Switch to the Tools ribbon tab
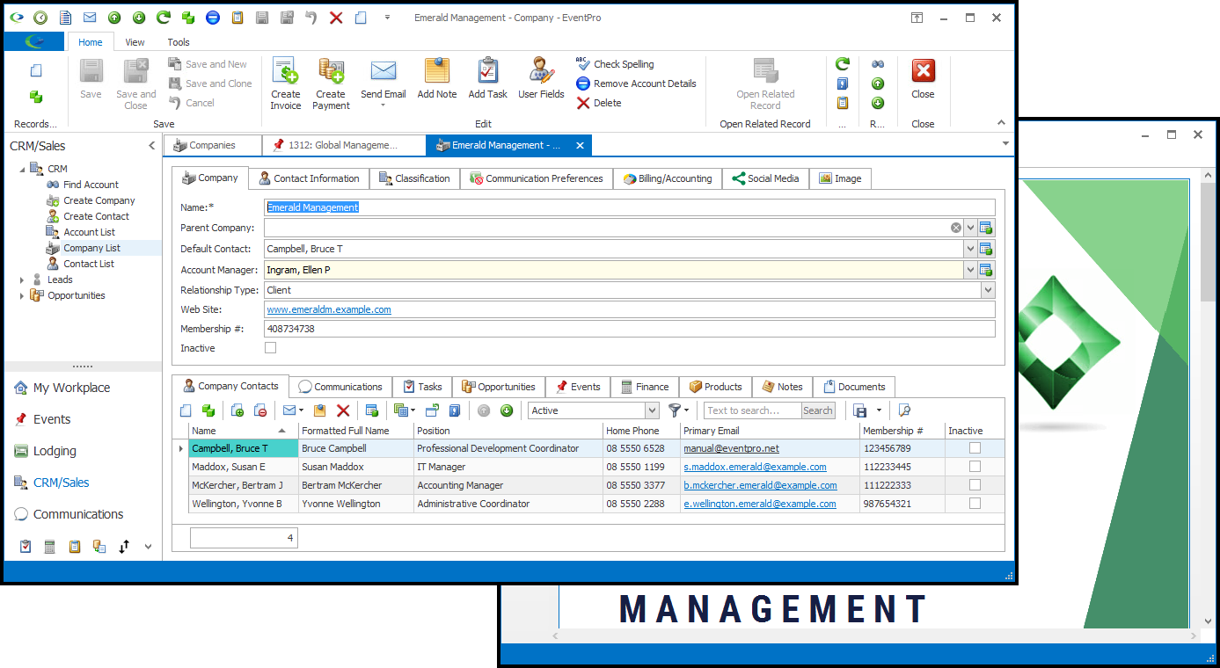1220x668 pixels. click(x=179, y=42)
